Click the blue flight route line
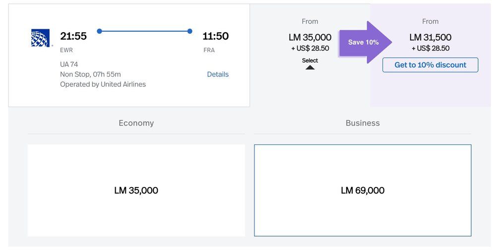This screenshot has width=496, height=252. [145, 31]
